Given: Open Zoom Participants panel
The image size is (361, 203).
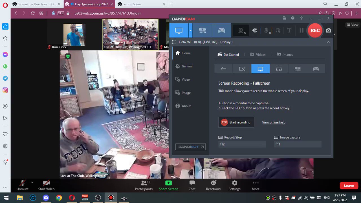Looking at the screenshot, I should tap(144, 185).
